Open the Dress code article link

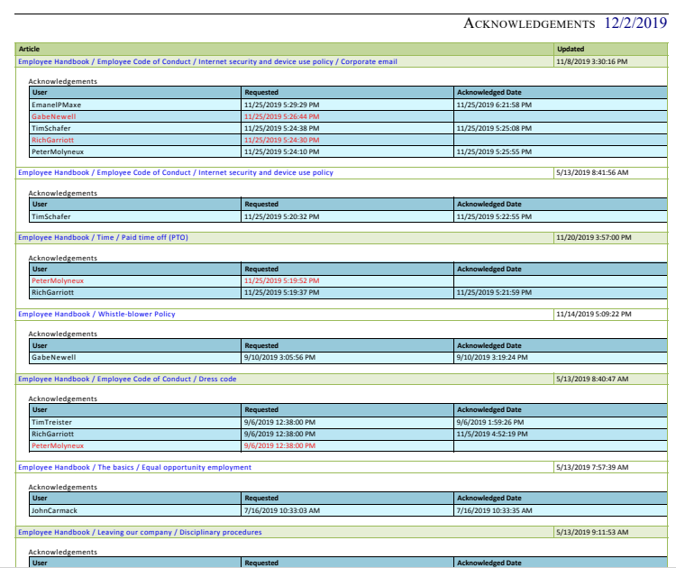[x=127, y=379]
